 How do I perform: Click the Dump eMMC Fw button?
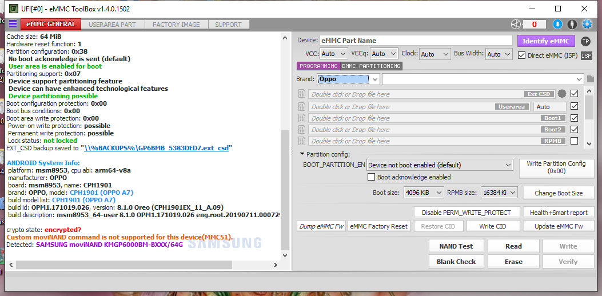[x=321, y=226]
